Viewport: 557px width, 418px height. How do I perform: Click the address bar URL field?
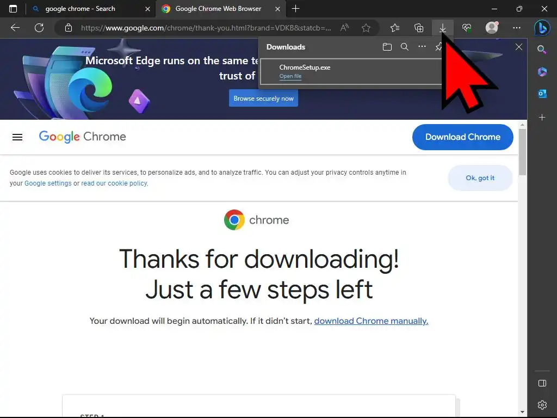pyautogui.click(x=206, y=28)
